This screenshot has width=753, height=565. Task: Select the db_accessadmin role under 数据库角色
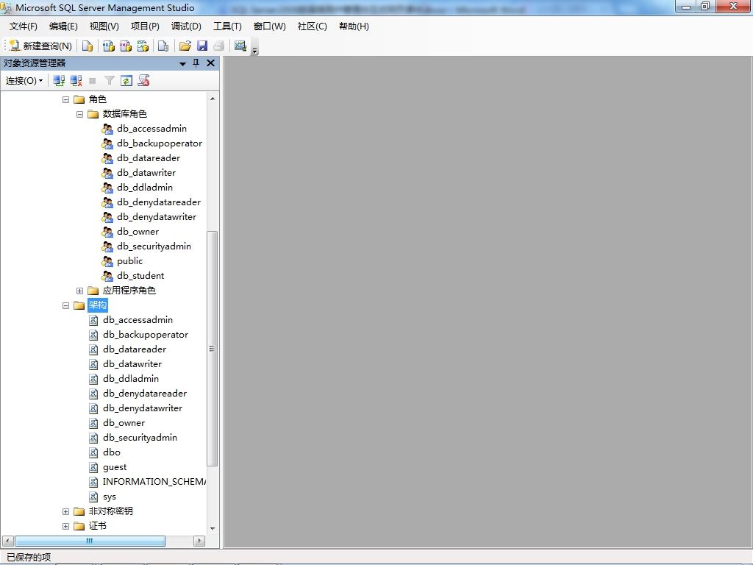click(x=151, y=129)
